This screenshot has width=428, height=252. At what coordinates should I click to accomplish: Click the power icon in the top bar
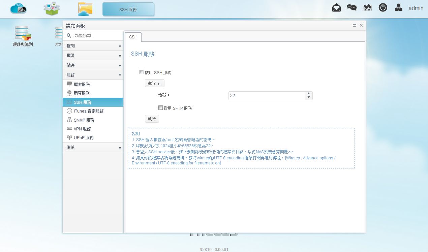(x=383, y=8)
